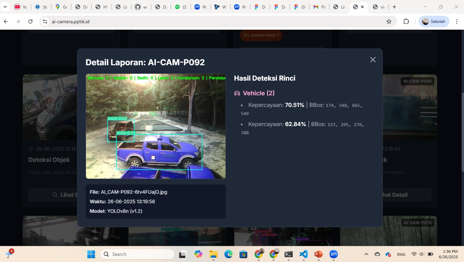Open the Sekolah profile menu
464x262 pixels.
434,22
